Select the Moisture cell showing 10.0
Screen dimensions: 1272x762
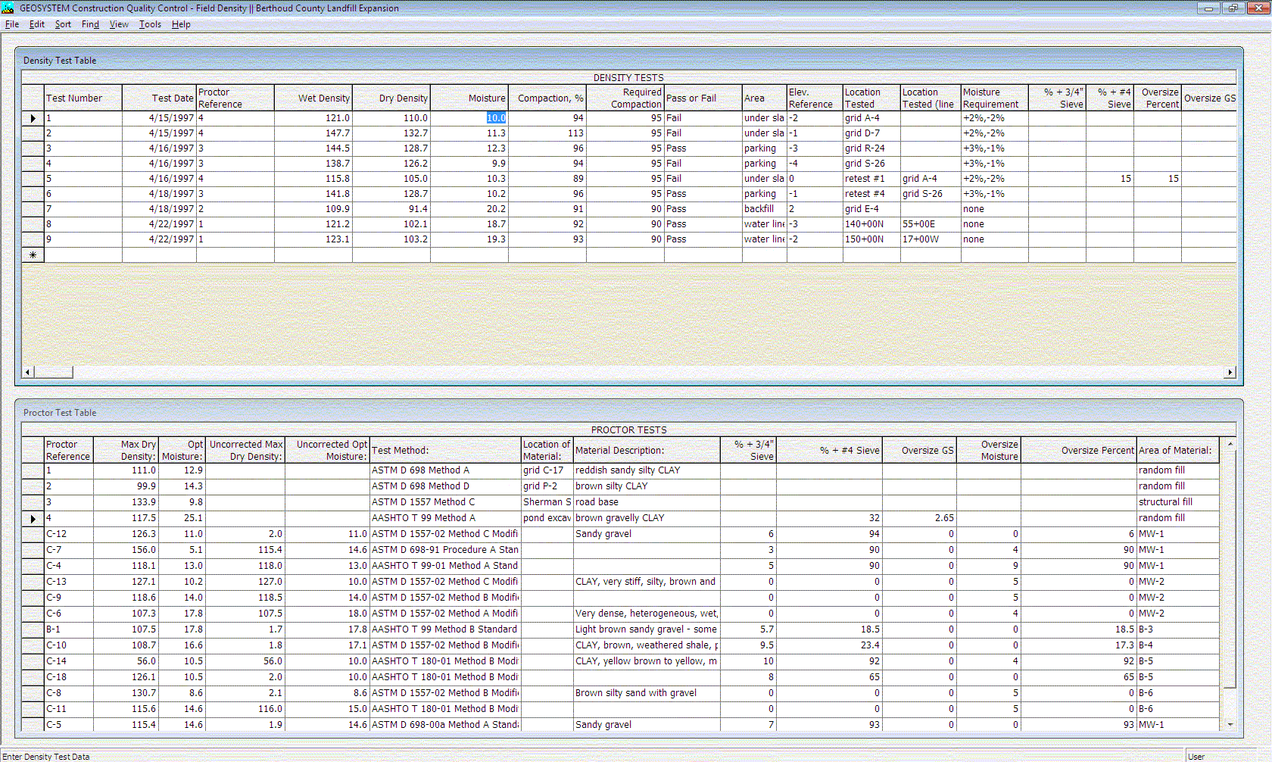(x=469, y=118)
